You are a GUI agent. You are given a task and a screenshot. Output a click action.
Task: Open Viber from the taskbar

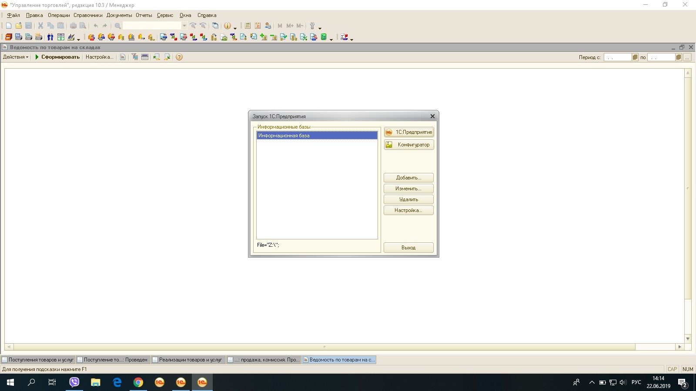(x=74, y=382)
